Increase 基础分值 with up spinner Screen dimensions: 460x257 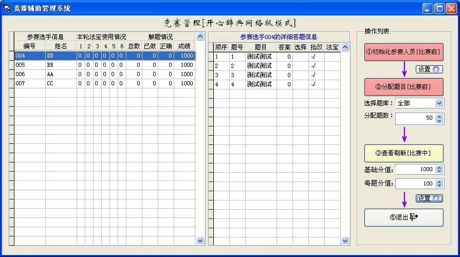[x=439, y=168]
